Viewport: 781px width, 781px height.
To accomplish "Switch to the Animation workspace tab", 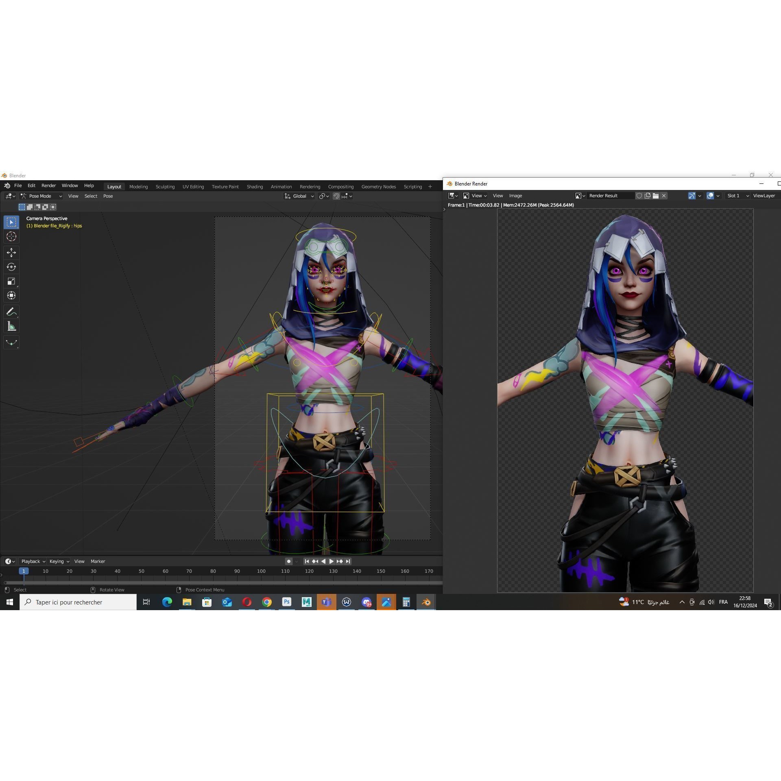I will click(281, 187).
